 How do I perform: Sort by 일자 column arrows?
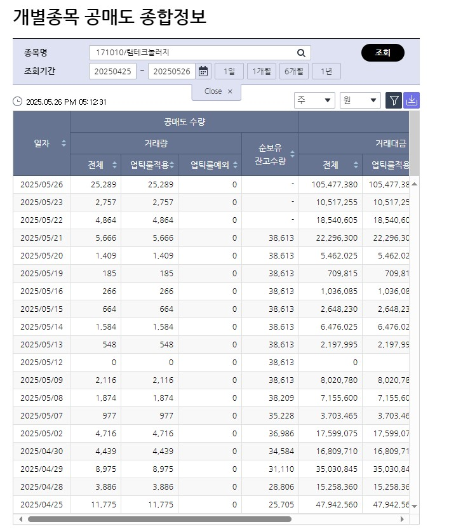[x=64, y=144]
